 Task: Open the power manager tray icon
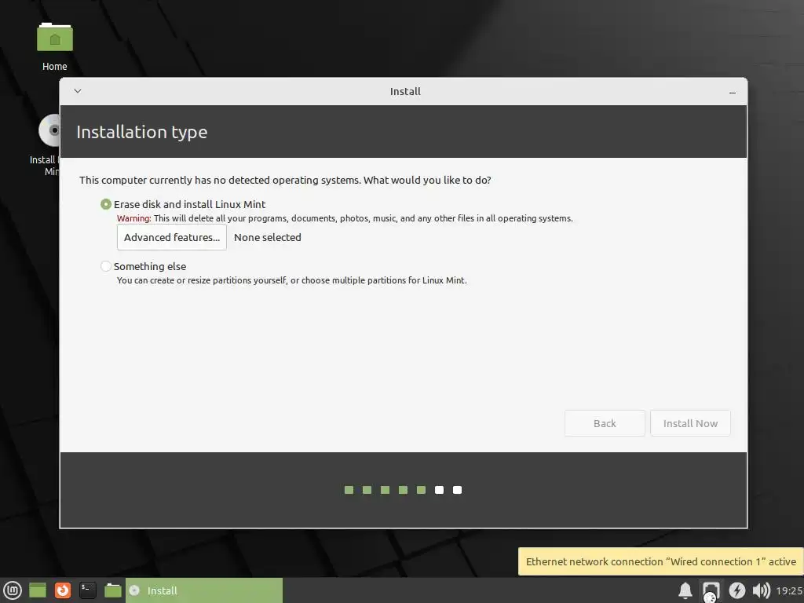click(x=736, y=590)
